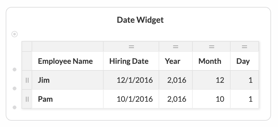Click the handle above Day column
Viewport: 278px width, 127px height.
pyautogui.click(x=245, y=47)
